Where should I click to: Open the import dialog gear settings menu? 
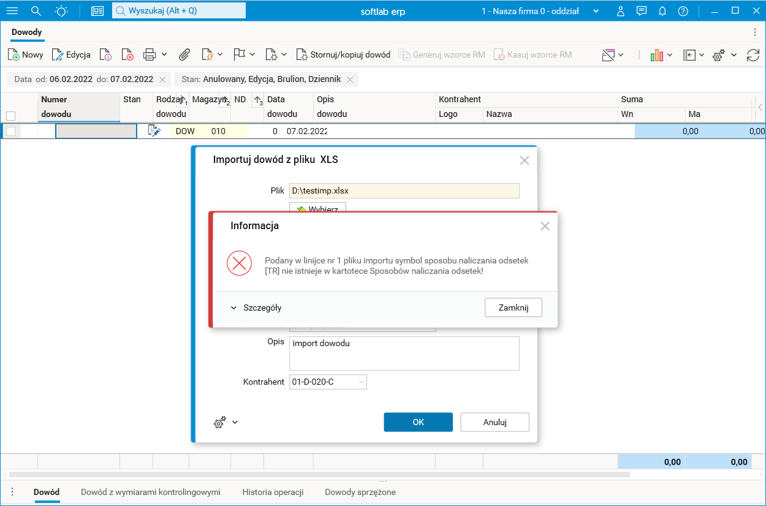225,422
